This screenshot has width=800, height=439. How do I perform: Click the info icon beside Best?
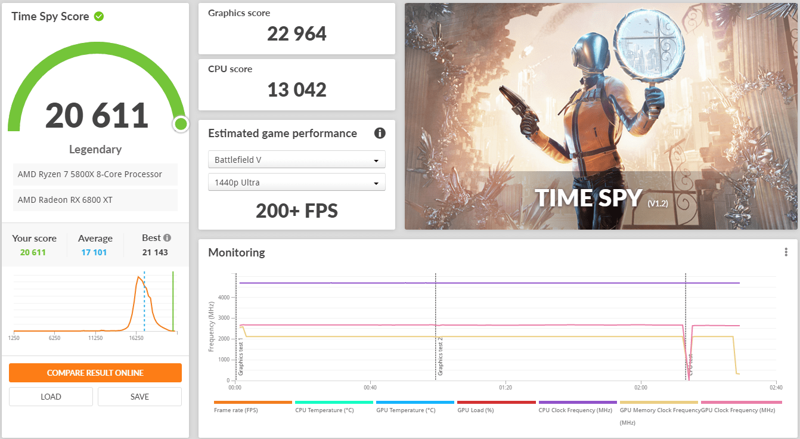click(x=167, y=237)
